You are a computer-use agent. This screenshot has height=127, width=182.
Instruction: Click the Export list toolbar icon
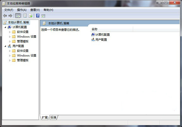(31, 16)
